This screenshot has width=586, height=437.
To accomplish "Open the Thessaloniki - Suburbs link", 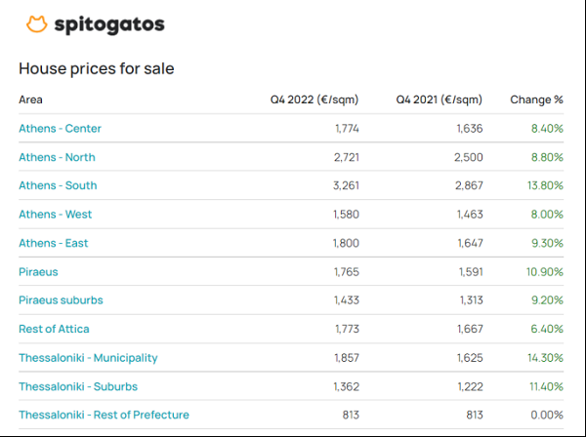I will point(76,386).
